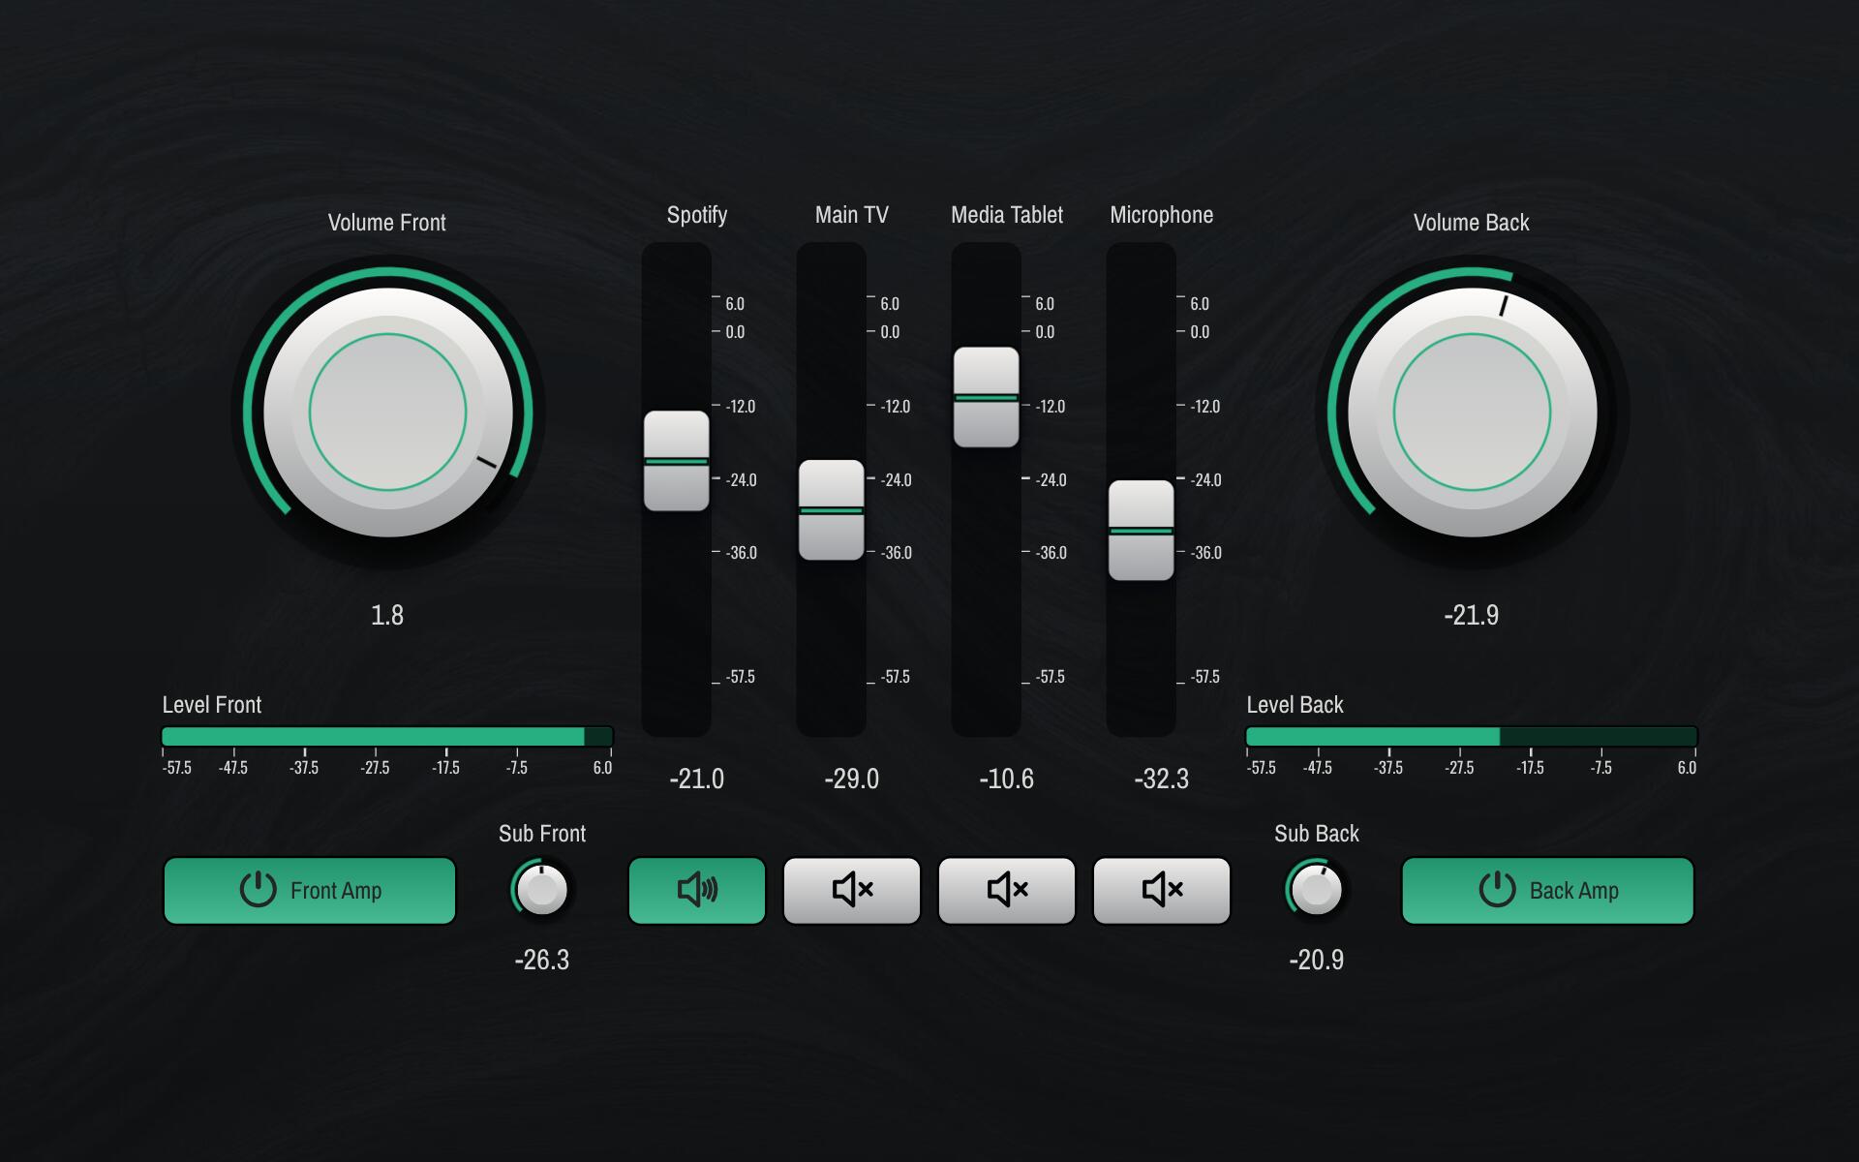
Task: Click the Spotify level readout -21.0
Action: 696,779
